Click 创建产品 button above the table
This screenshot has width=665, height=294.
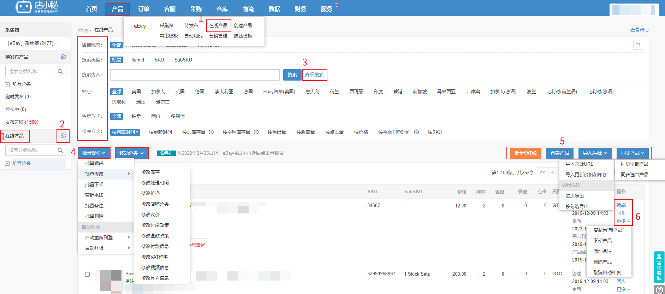pos(560,153)
